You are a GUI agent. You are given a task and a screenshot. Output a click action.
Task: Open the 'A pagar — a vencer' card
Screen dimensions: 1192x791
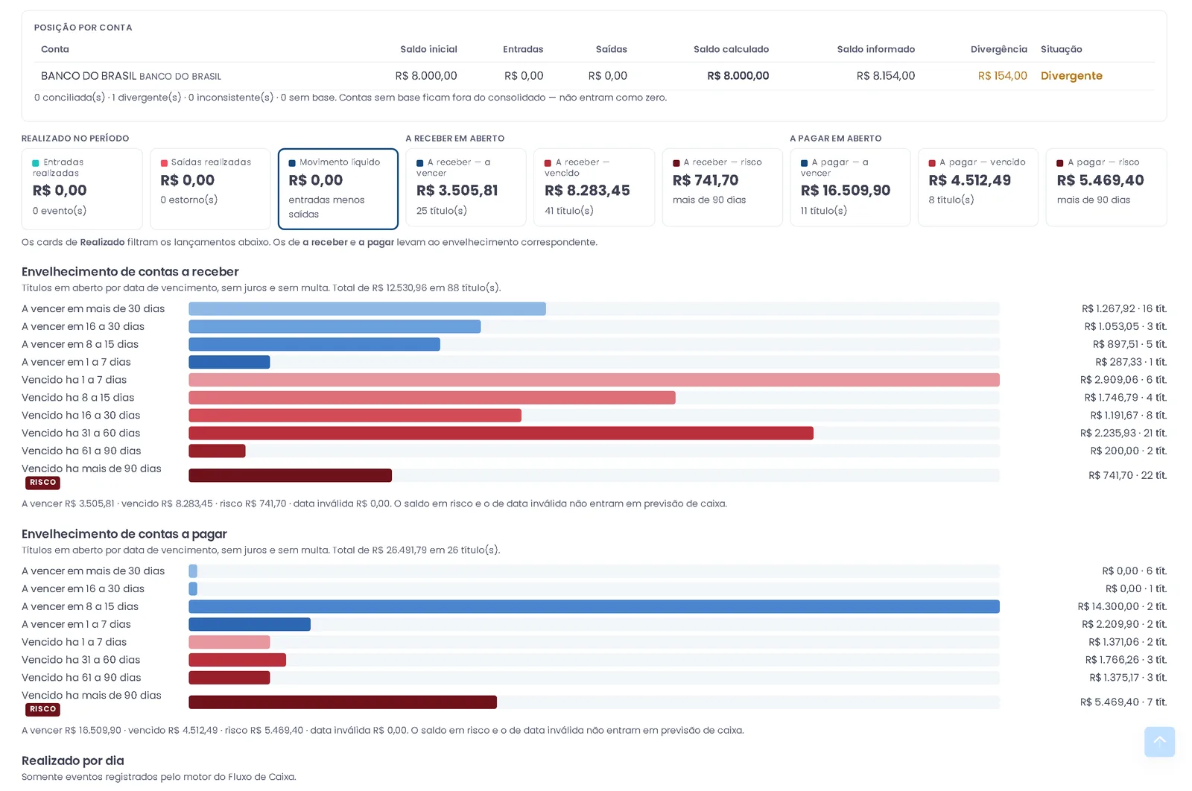[x=850, y=187]
